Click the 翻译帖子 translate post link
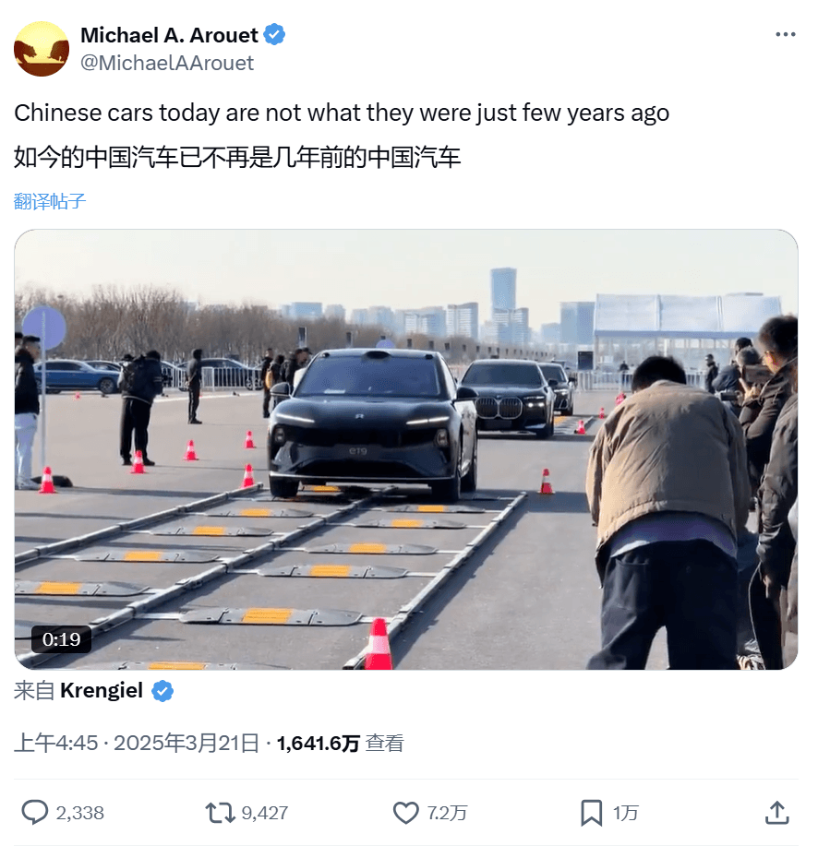 pos(50,201)
